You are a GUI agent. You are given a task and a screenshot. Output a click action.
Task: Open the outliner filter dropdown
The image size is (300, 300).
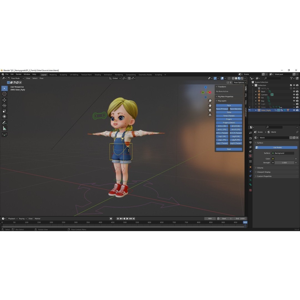point(292,78)
